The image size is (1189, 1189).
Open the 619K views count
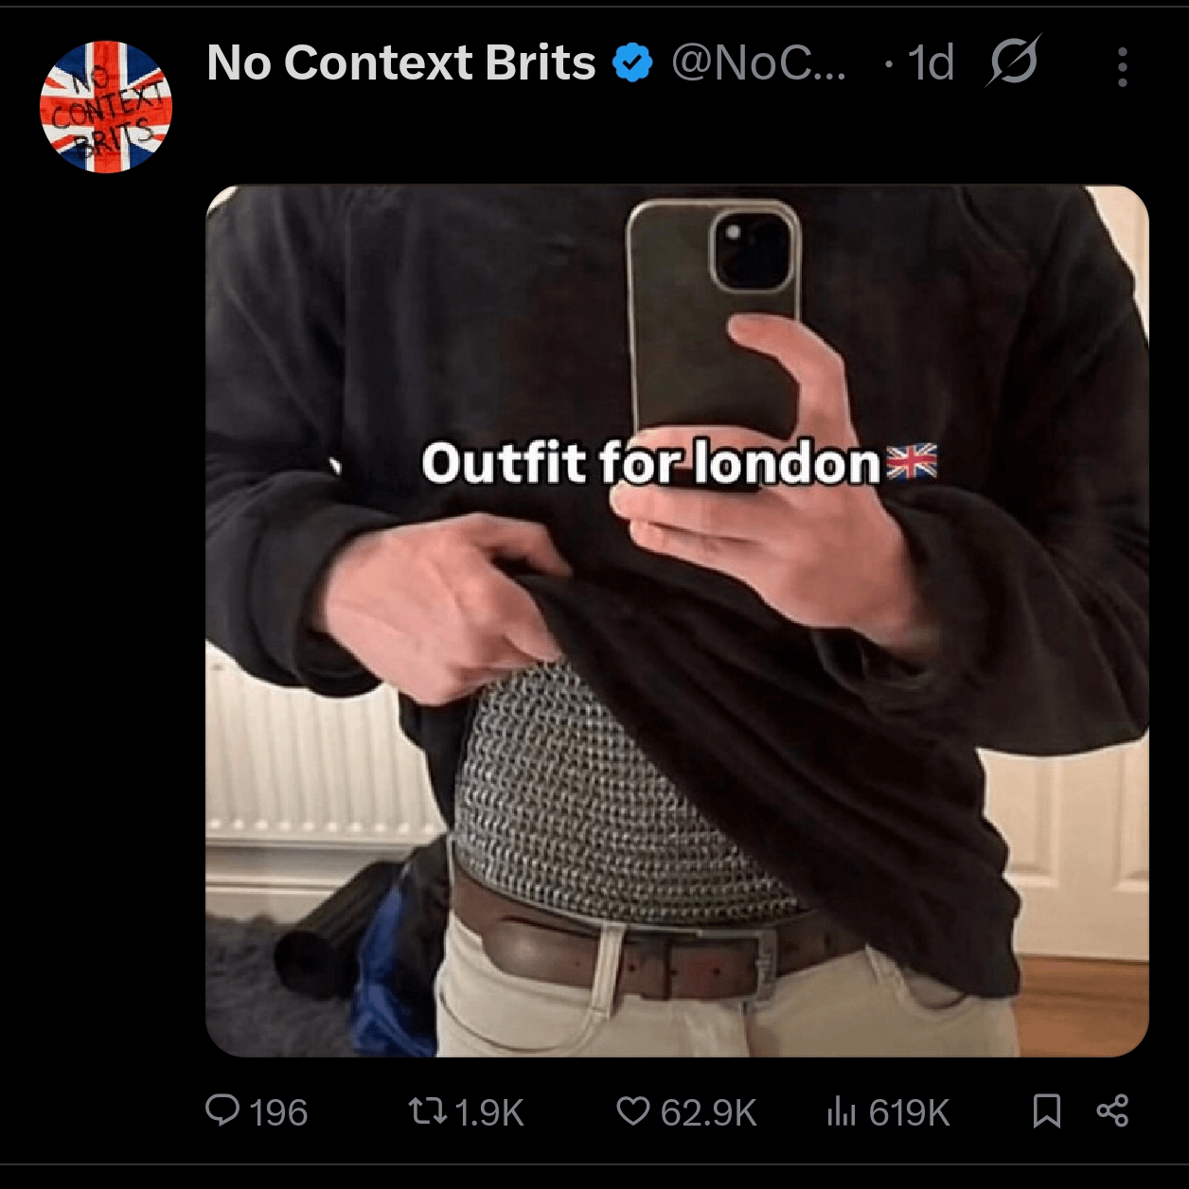[908, 1112]
